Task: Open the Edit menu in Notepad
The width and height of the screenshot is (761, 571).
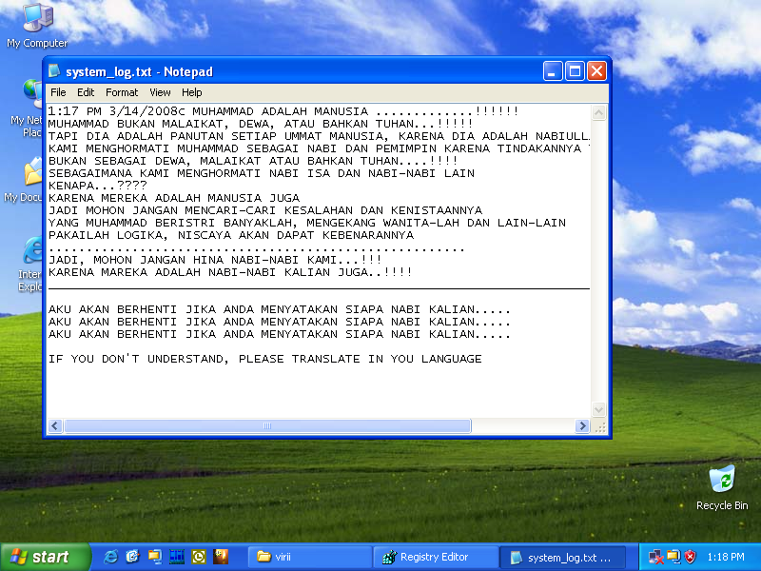Action: click(86, 92)
